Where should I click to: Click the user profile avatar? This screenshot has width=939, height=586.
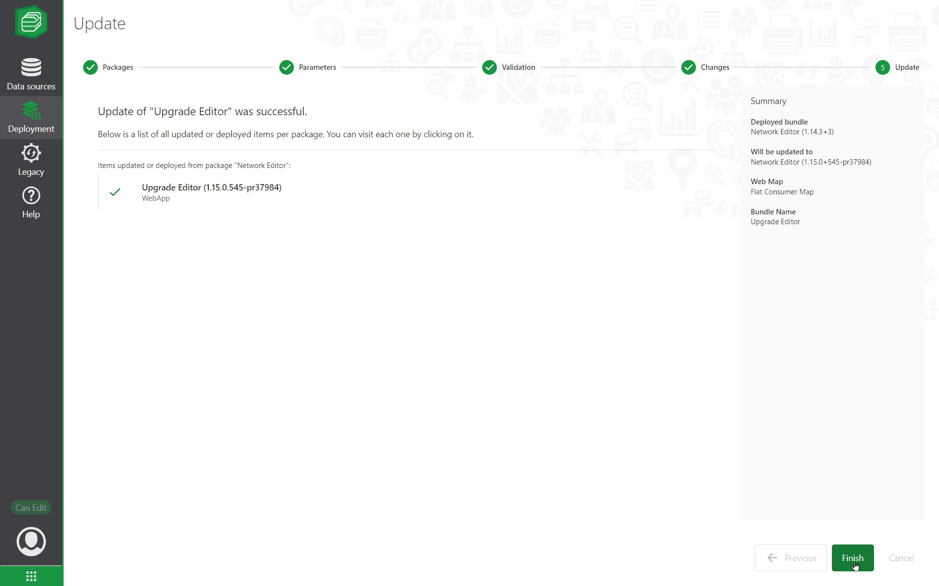[31, 541]
